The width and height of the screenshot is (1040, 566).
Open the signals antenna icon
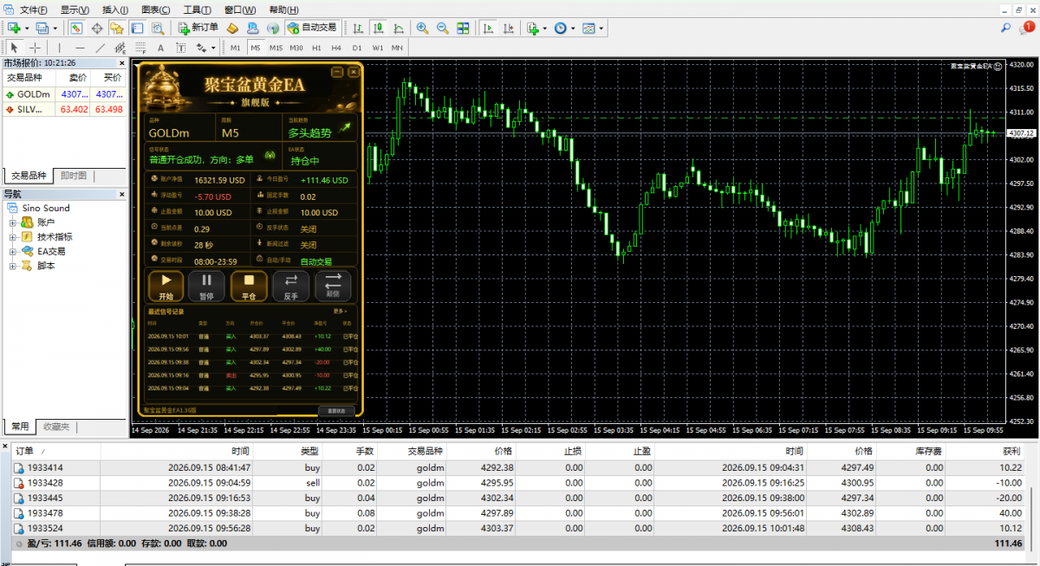(x=273, y=28)
